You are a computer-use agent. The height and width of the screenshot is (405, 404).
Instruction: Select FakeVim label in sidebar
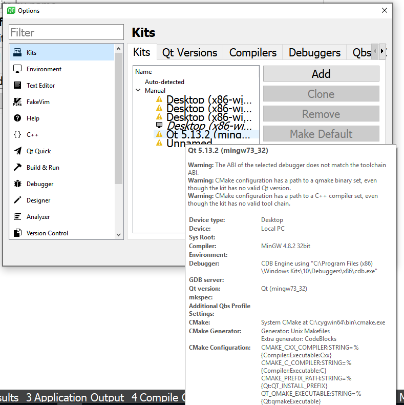[38, 102]
